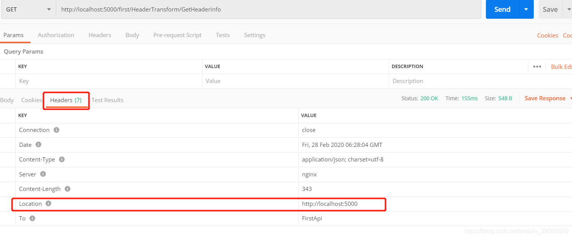Click the info icon next to Date
Screen dimensions: 572x238
38,145
